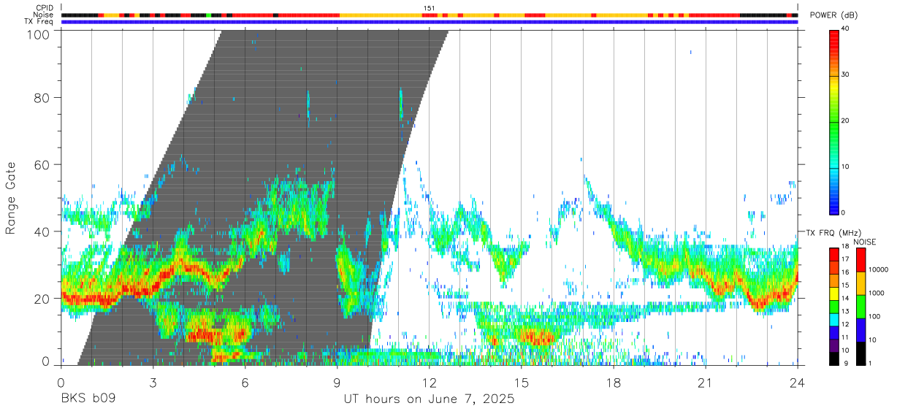Click the 'BKS b09' radar beam label

[88, 399]
